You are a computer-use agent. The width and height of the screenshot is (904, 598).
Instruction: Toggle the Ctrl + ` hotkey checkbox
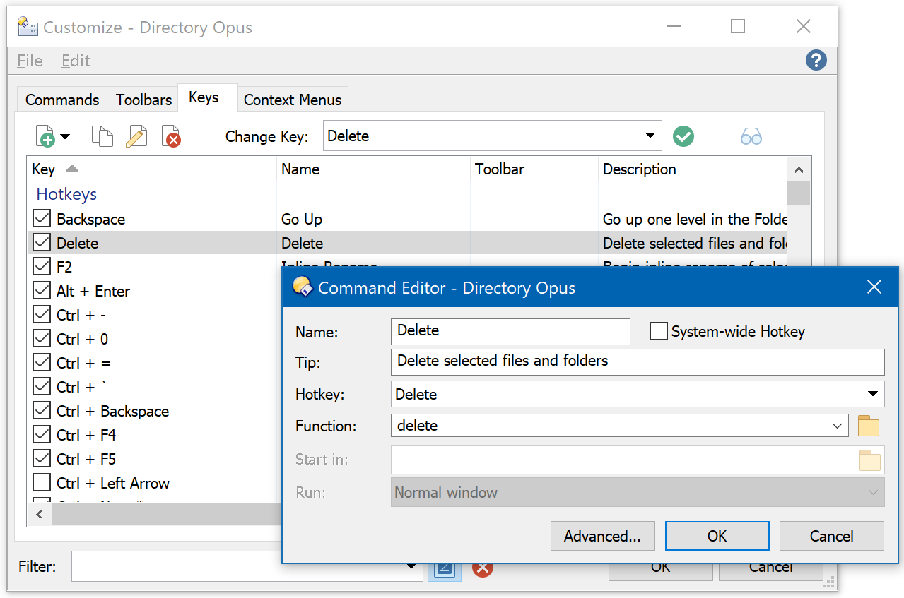pos(42,387)
